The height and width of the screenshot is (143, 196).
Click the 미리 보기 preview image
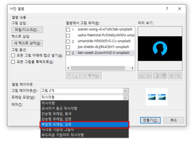coord(160,49)
